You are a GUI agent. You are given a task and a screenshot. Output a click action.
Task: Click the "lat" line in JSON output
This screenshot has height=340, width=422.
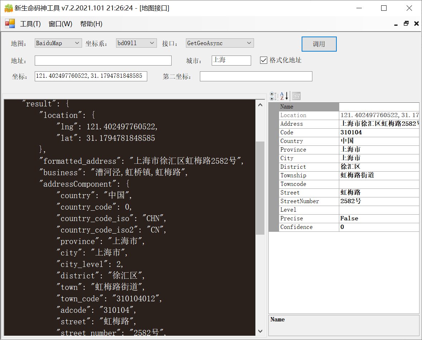105,138
